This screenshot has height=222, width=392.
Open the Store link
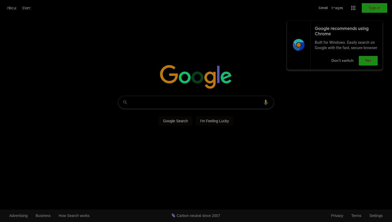[26, 8]
